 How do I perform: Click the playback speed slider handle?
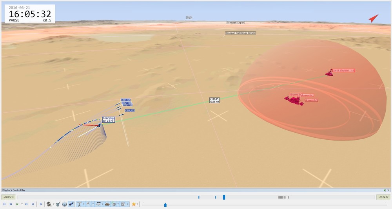point(165,205)
